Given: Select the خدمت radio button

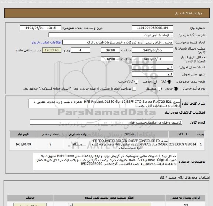Looking at the screenshot, I should coord(155,82).
